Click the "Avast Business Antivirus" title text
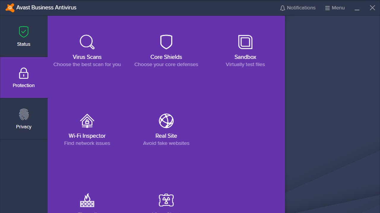 point(46,8)
